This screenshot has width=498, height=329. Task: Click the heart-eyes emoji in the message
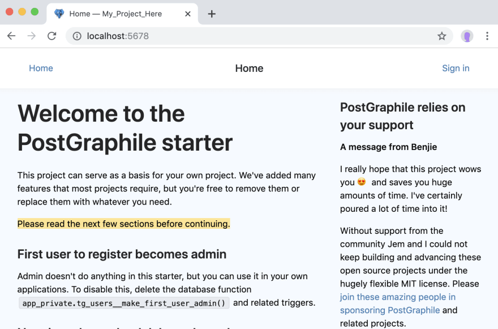pyautogui.click(x=362, y=182)
